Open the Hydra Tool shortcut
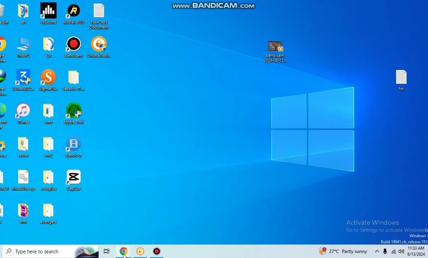Viewport: 428px width, 258px height. 74,111
